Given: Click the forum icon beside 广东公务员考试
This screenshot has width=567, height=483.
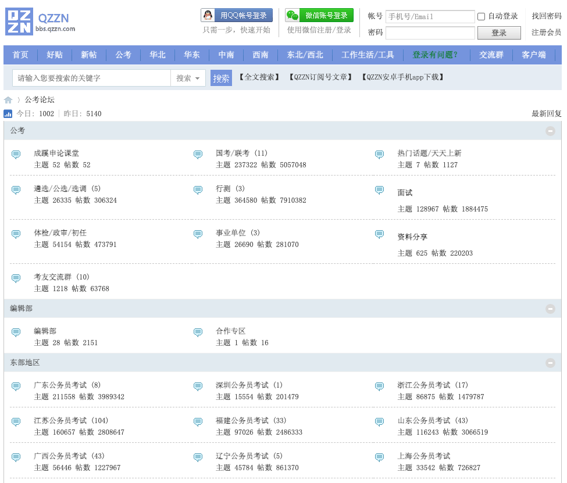Looking at the screenshot, I should (x=16, y=387).
